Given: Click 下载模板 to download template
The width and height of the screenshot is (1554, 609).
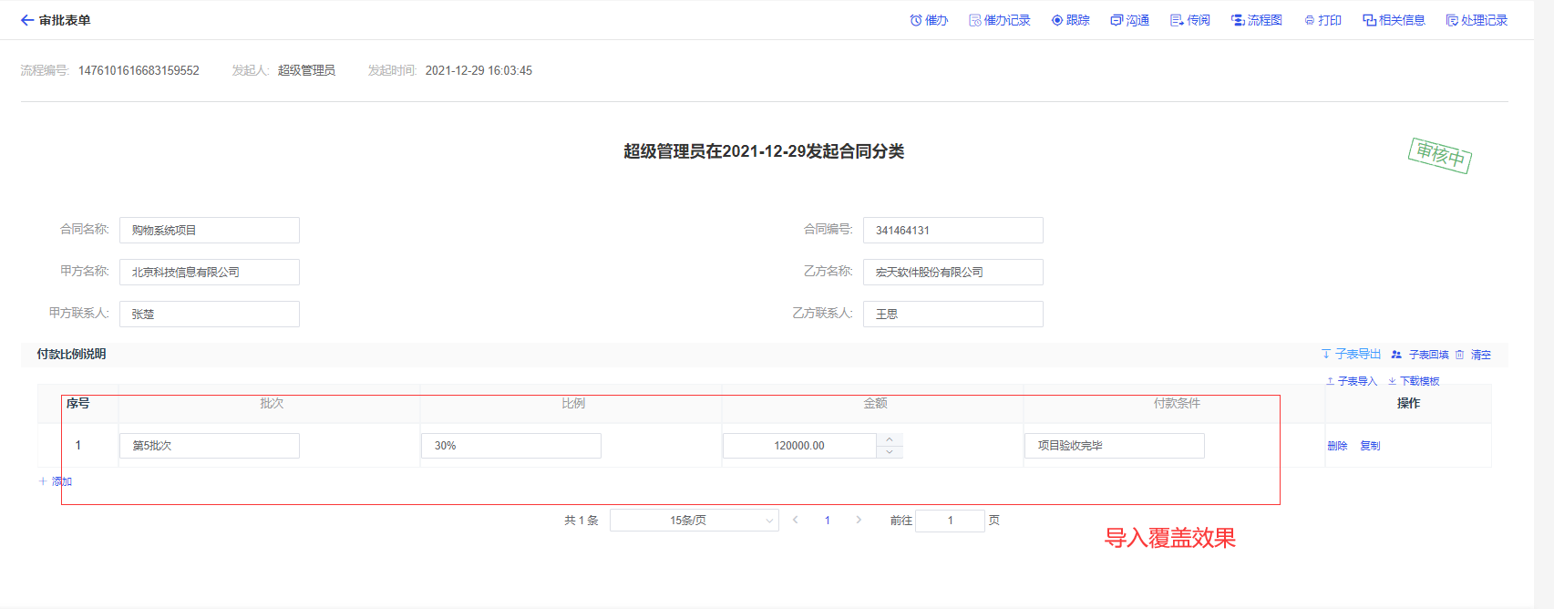Looking at the screenshot, I should click(1414, 381).
